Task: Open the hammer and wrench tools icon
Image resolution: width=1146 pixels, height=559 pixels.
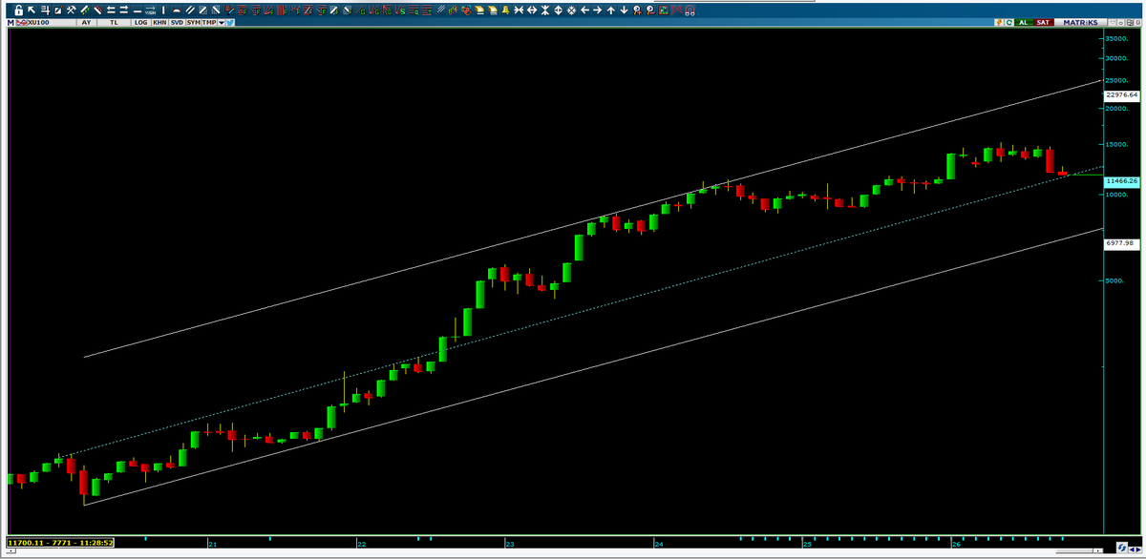Action: coord(71,10)
